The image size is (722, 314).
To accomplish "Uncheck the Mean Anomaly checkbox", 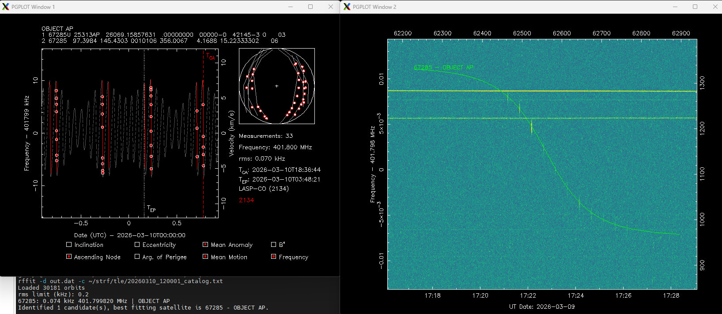I will [x=205, y=245].
